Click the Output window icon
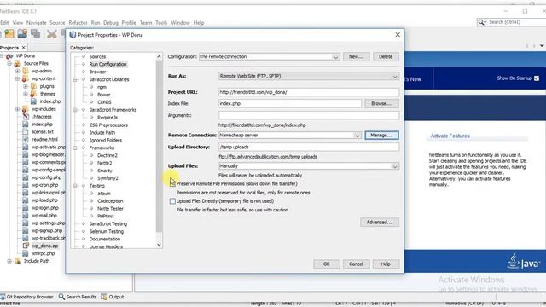This screenshot has height=307, width=546. pyautogui.click(x=104, y=297)
